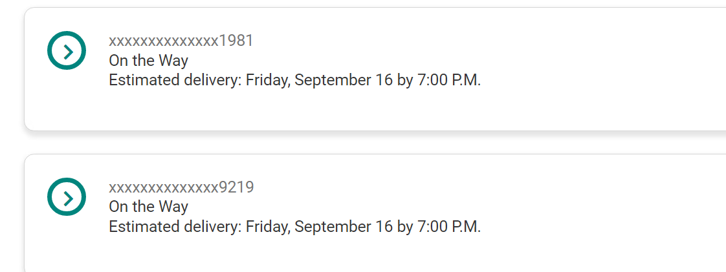Select tracking number ending in 9219
Viewport: 726px width, 272px height.
[181, 187]
